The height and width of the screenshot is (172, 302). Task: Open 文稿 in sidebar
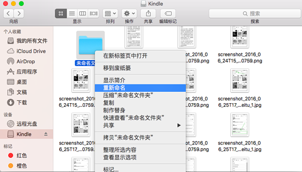27,92
